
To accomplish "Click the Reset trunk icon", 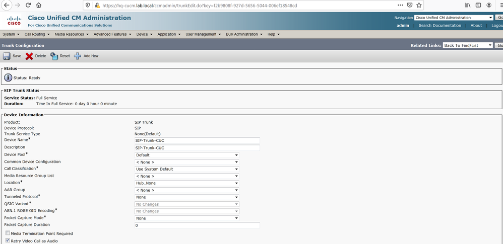I will coord(54,56).
